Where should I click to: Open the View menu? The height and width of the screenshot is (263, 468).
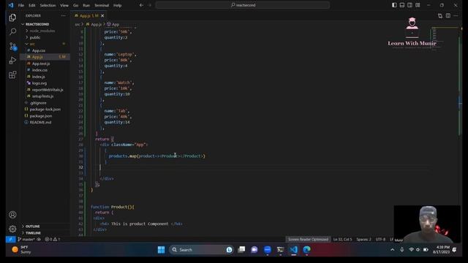64,5
